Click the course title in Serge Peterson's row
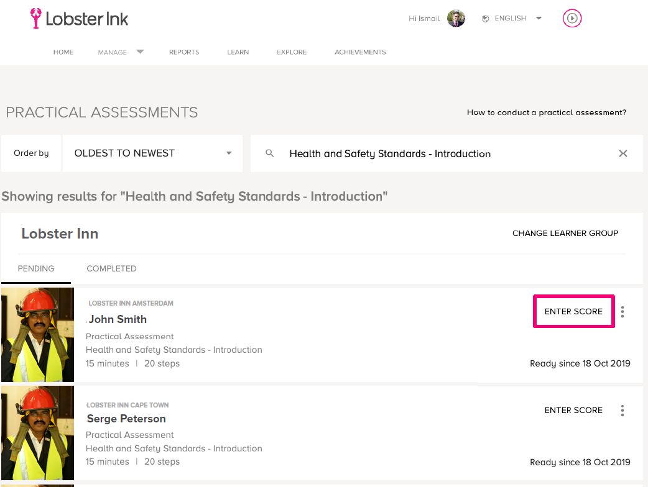648x487 pixels. pos(174,448)
